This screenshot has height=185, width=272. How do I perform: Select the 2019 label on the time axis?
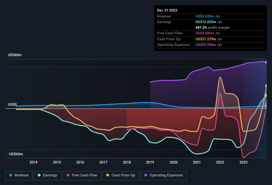[x=150, y=162]
